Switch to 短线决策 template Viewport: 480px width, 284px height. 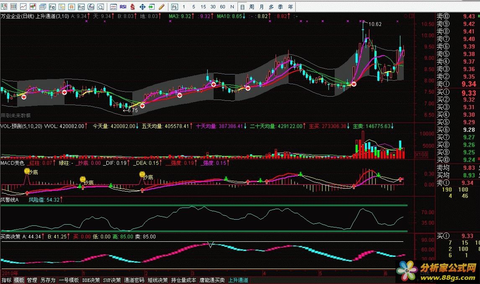(157, 280)
